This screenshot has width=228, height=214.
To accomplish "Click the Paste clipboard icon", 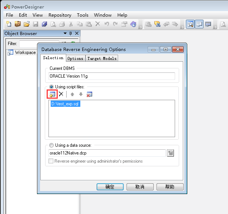I will 89,24.
